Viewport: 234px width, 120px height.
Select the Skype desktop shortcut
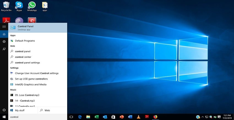[x=19, y=6]
